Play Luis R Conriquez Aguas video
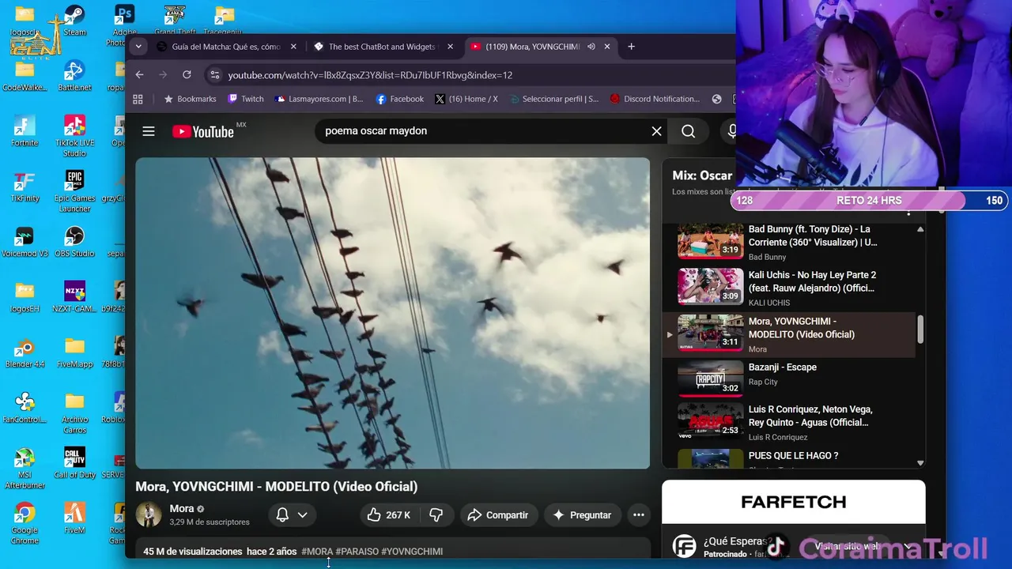This screenshot has height=569, width=1012. click(791, 423)
